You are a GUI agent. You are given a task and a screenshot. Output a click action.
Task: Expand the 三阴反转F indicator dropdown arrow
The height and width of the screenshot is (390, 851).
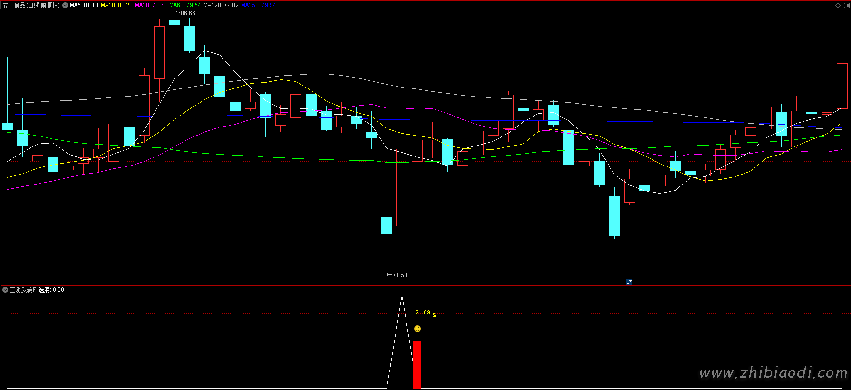[x=5, y=290]
